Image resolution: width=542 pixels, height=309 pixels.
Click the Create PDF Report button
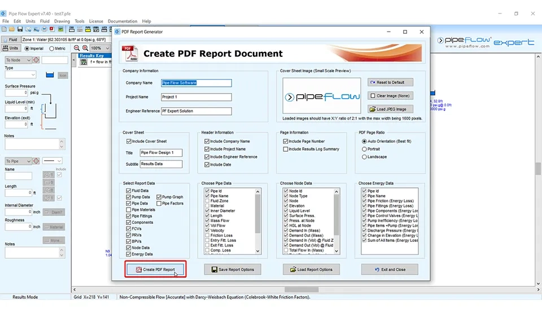(x=155, y=270)
